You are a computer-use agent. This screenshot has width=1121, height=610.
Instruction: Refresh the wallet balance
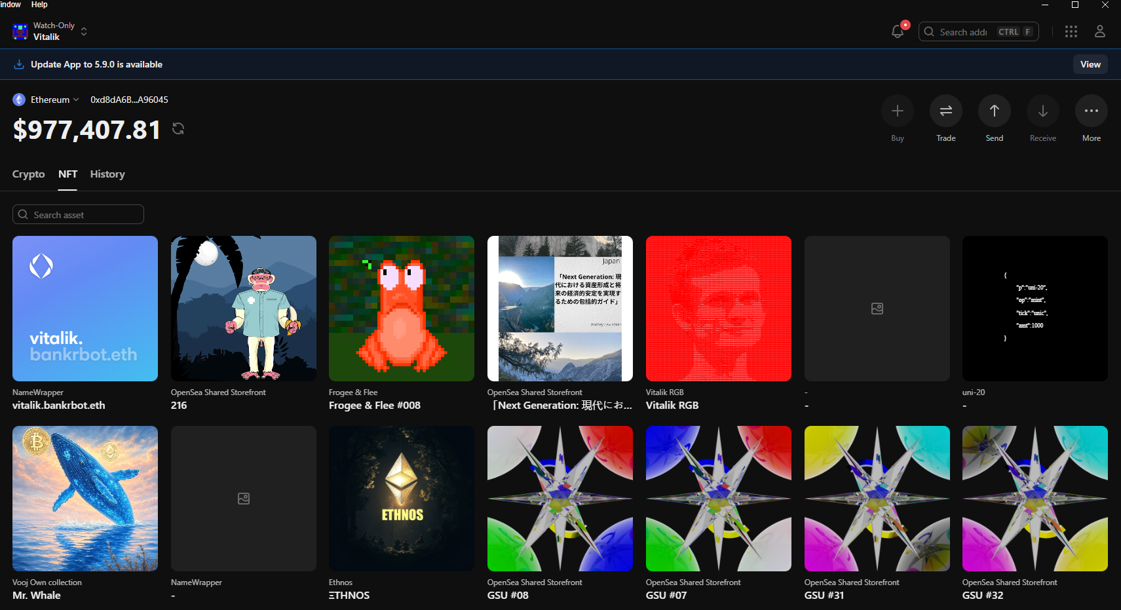tap(178, 128)
